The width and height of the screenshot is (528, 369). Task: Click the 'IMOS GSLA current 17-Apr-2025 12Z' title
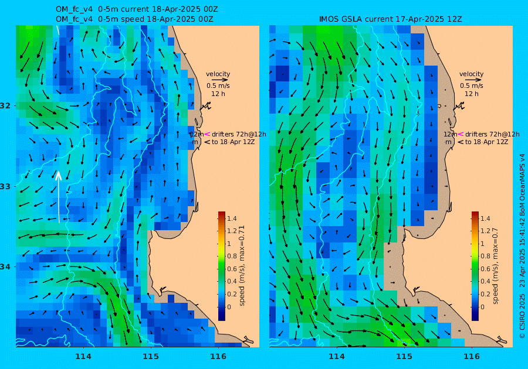coord(390,19)
